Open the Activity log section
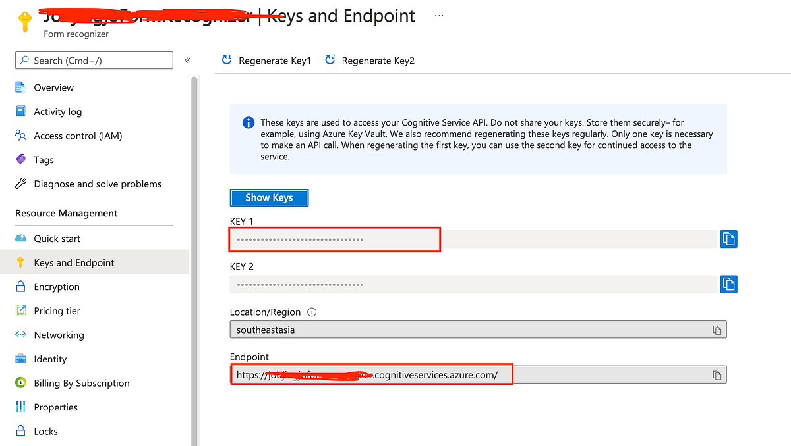 22,111
